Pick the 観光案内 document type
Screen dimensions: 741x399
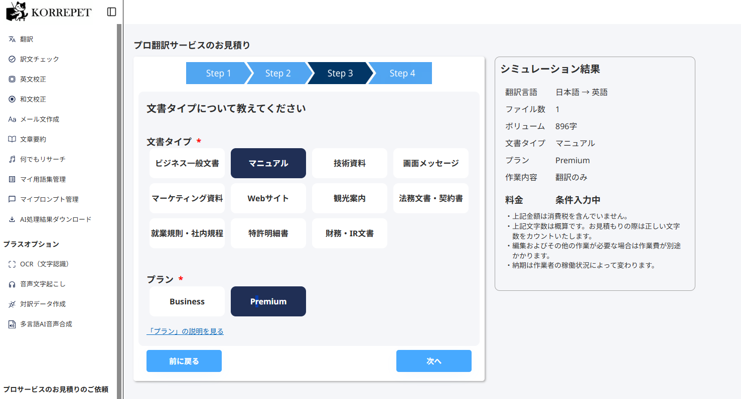350,198
